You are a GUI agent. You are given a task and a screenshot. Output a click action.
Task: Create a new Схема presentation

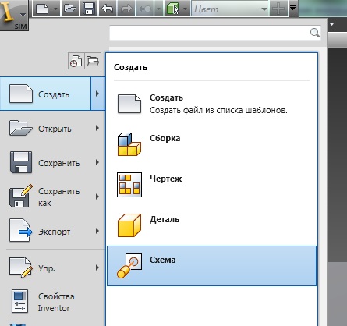click(x=211, y=266)
